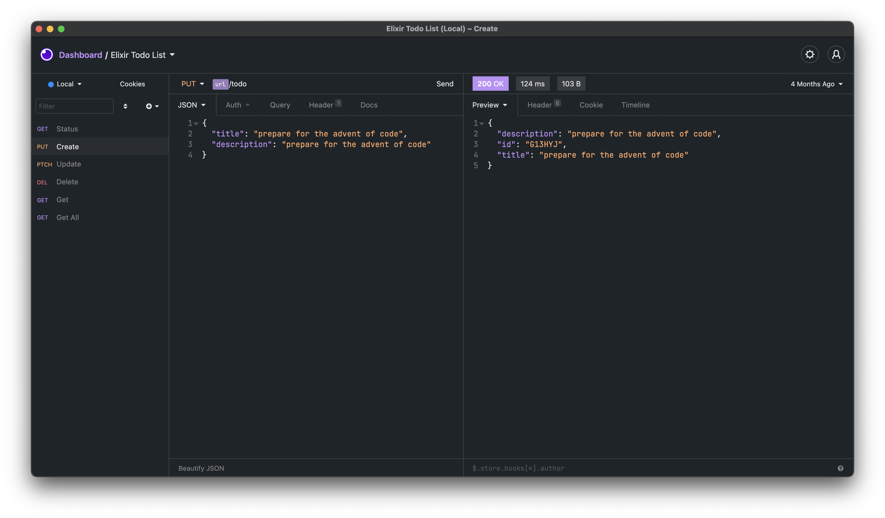Image resolution: width=885 pixels, height=518 pixels.
Task: Open the Preview mode dropdown
Action: 490,105
